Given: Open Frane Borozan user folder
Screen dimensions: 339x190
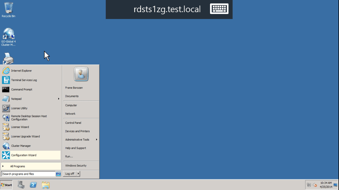Looking at the screenshot, I should tap(74, 88).
